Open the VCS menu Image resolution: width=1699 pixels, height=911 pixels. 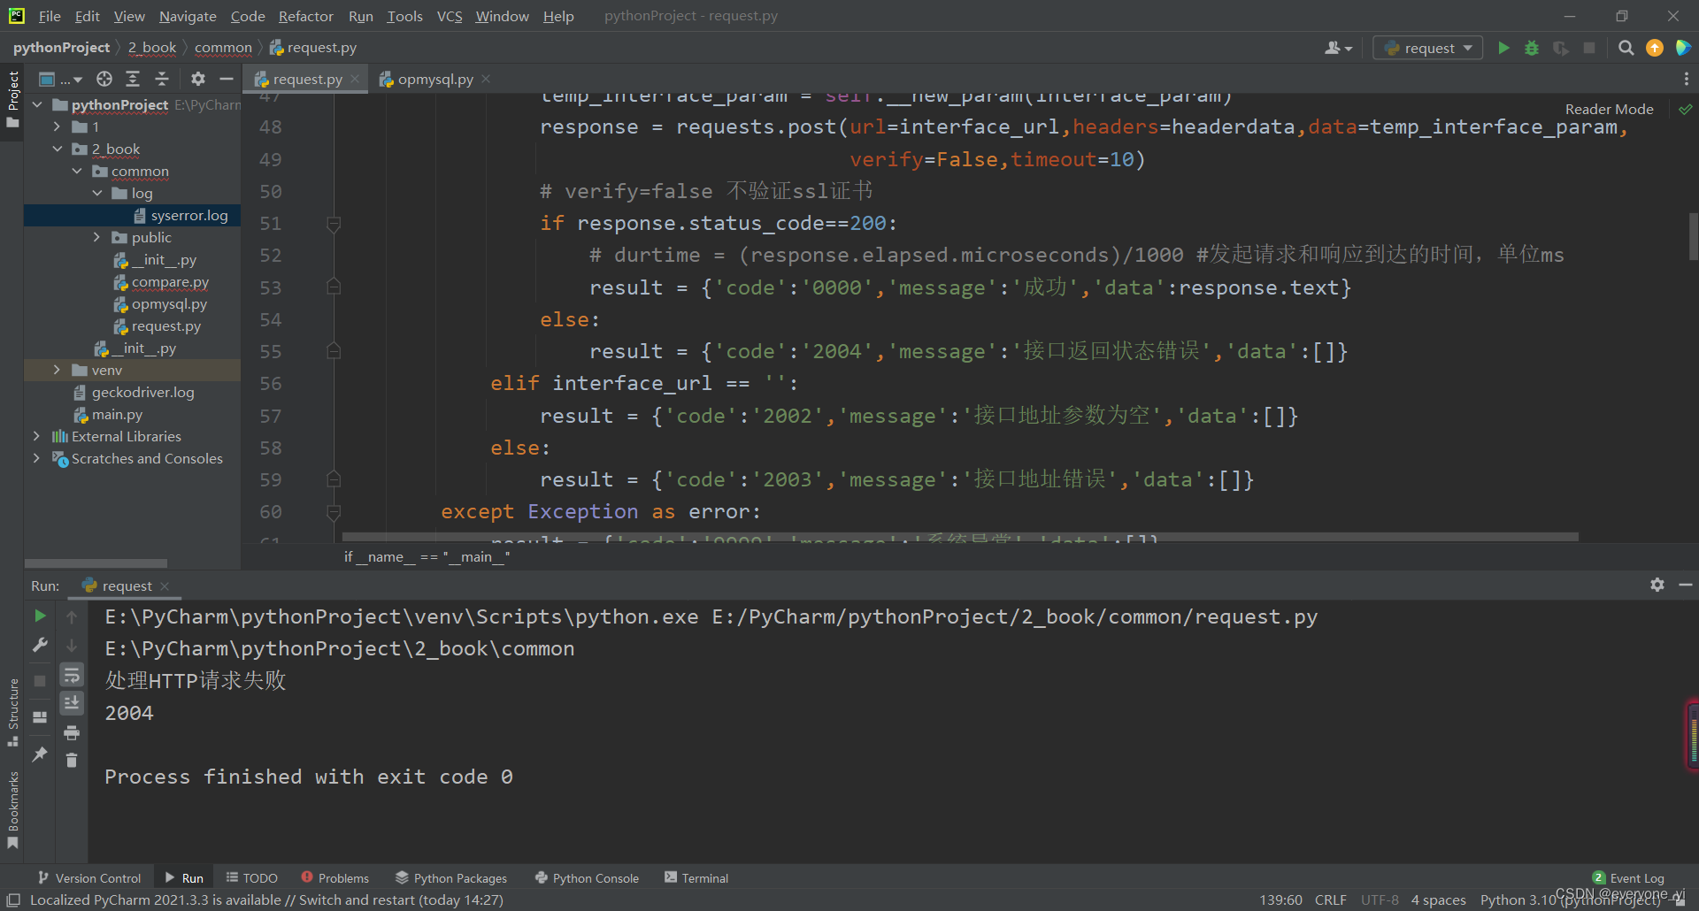(x=450, y=16)
